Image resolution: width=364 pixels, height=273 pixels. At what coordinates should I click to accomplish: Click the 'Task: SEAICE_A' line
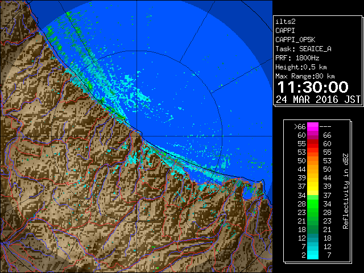pyautogui.click(x=303, y=49)
